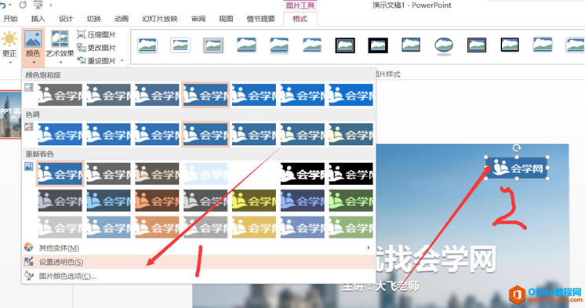
Task: Click the undo icon in quick access toolbar
Action: [3, 5]
